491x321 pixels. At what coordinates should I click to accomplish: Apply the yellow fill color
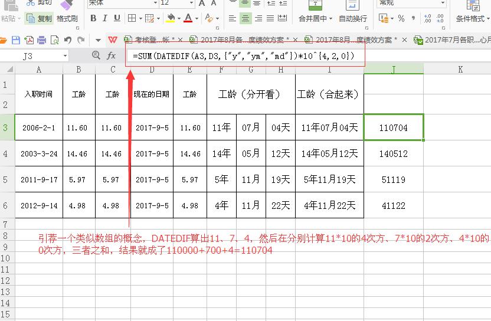pos(171,18)
